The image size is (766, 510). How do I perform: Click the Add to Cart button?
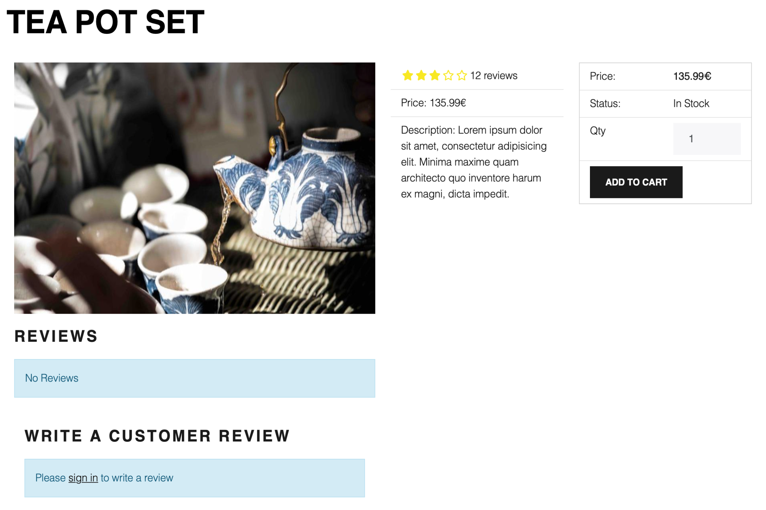(636, 182)
